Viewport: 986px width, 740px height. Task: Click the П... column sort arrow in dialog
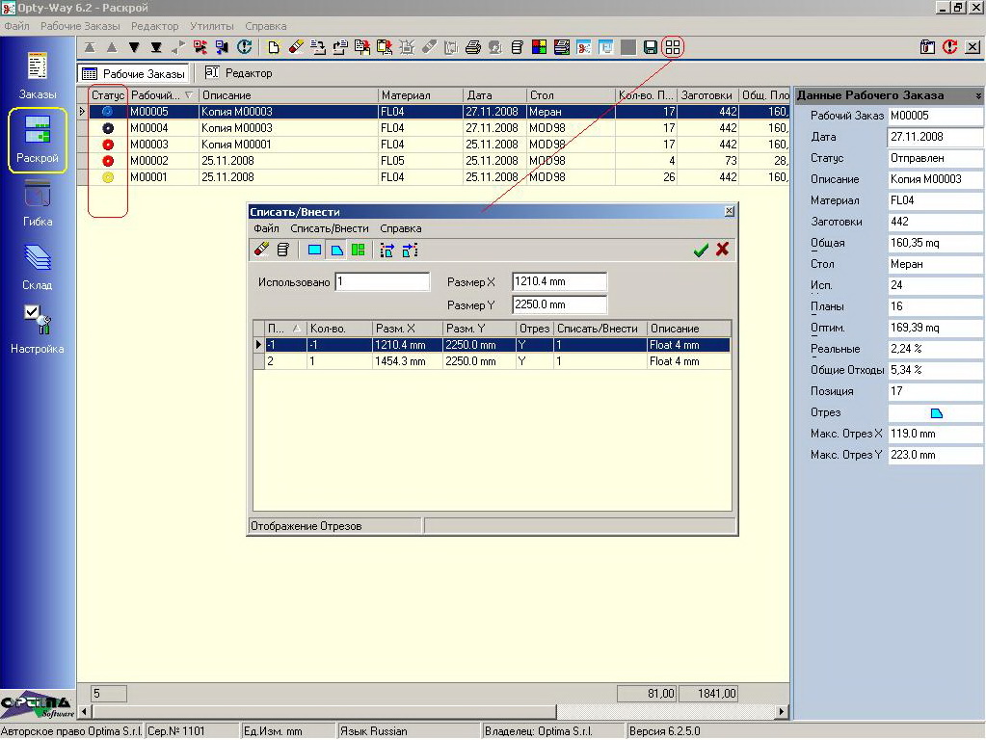[x=297, y=329]
